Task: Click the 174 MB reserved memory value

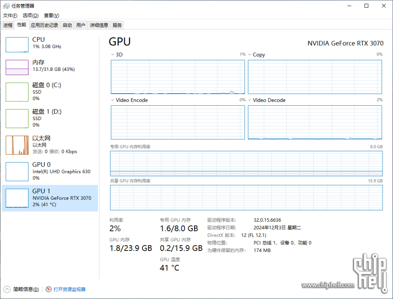Action: (262, 251)
